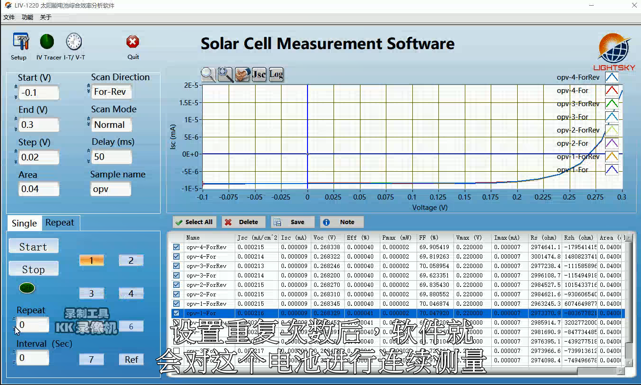
Task: Open the Scan Direction For-Rev dropdown
Action: click(x=111, y=92)
